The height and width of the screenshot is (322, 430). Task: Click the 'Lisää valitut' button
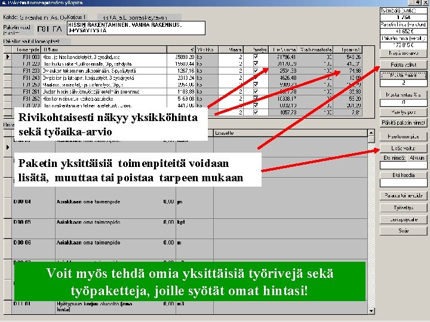[x=403, y=148]
